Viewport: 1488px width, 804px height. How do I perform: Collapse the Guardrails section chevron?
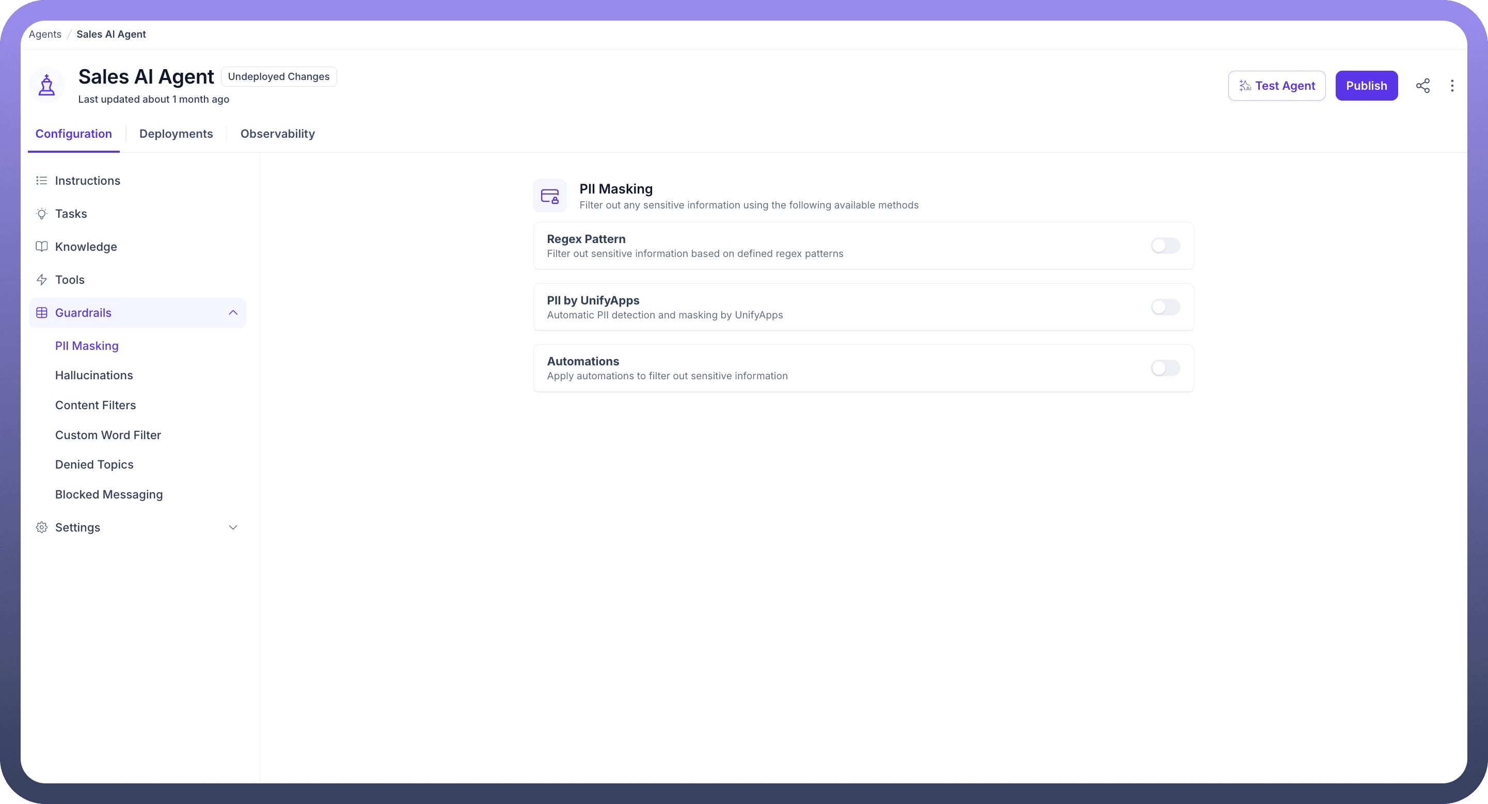[233, 313]
